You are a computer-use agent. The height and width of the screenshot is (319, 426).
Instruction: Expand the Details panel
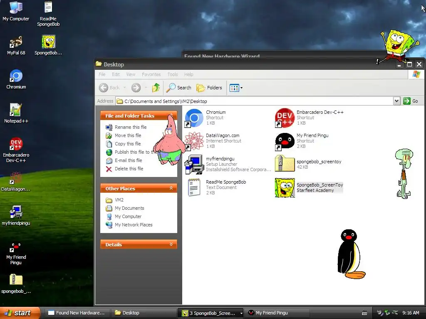pyautogui.click(x=171, y=244)
